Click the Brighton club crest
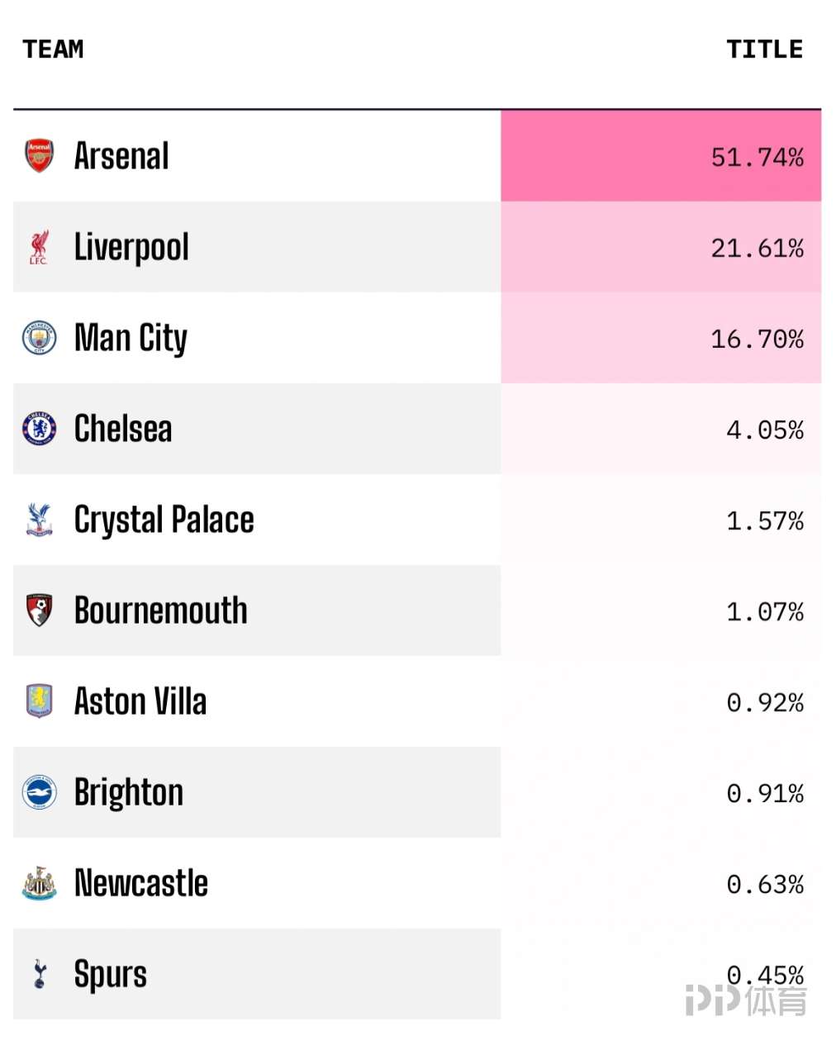The width and height of the screenshot is (836, 1045). tap(39, 792)
